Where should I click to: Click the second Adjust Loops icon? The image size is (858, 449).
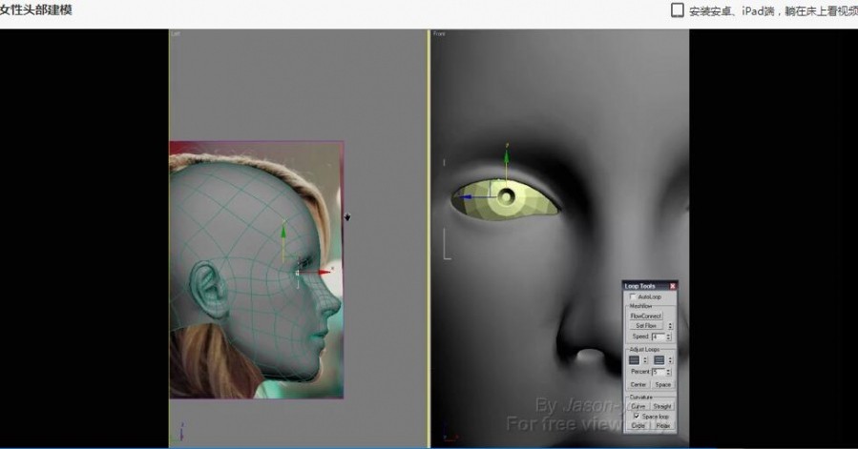tap(659, 359)
